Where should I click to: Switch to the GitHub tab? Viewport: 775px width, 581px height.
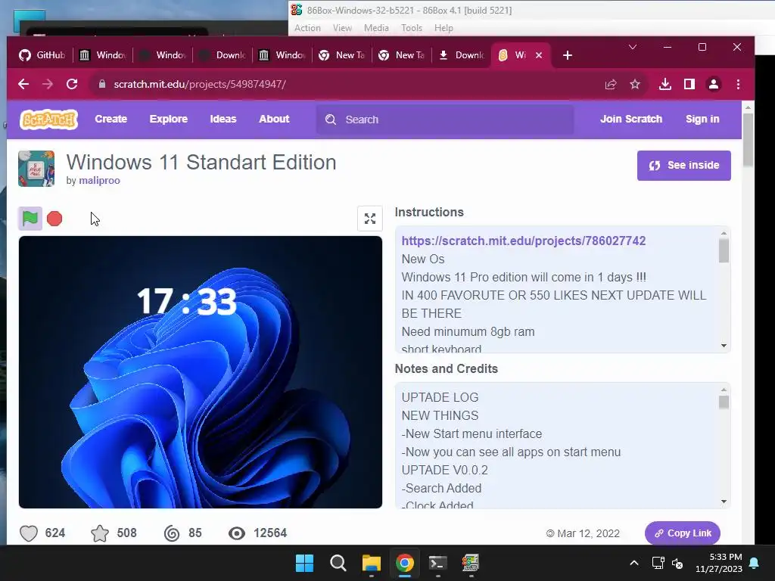[x=42, y=55]
